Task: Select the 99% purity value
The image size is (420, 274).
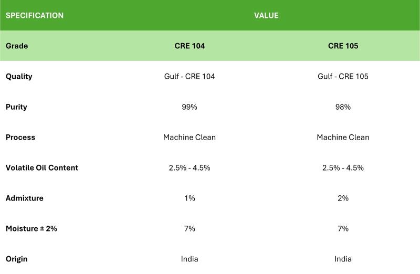Action: point(190,107)
